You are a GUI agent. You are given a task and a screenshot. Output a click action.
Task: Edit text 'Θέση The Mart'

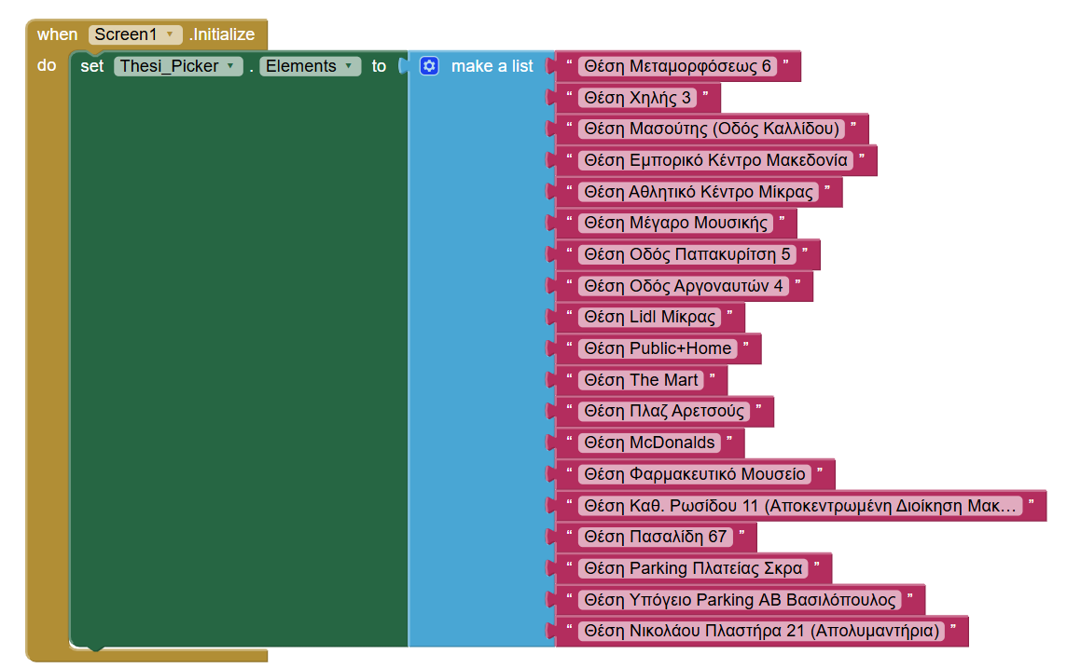click(x=641, y=380)
